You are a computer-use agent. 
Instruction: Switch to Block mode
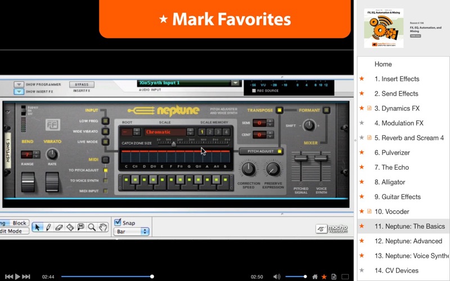point(19,223)
